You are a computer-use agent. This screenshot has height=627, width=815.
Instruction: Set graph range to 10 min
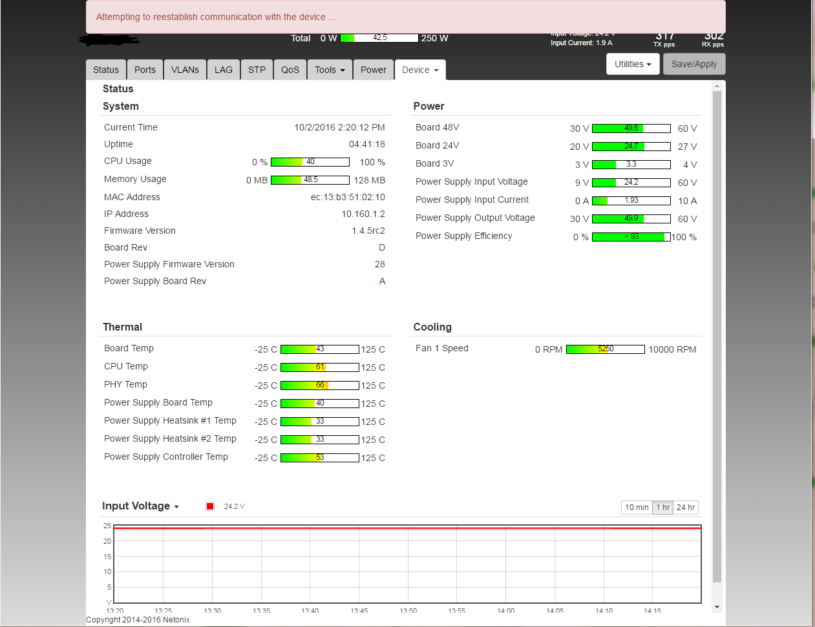click(x=637, y=508)
